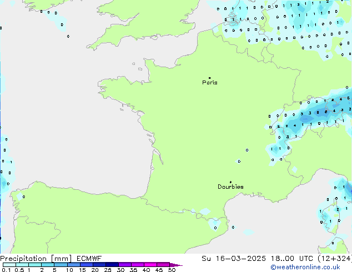
Task: Click the '50' legend scale value
Action: point(172,270)
